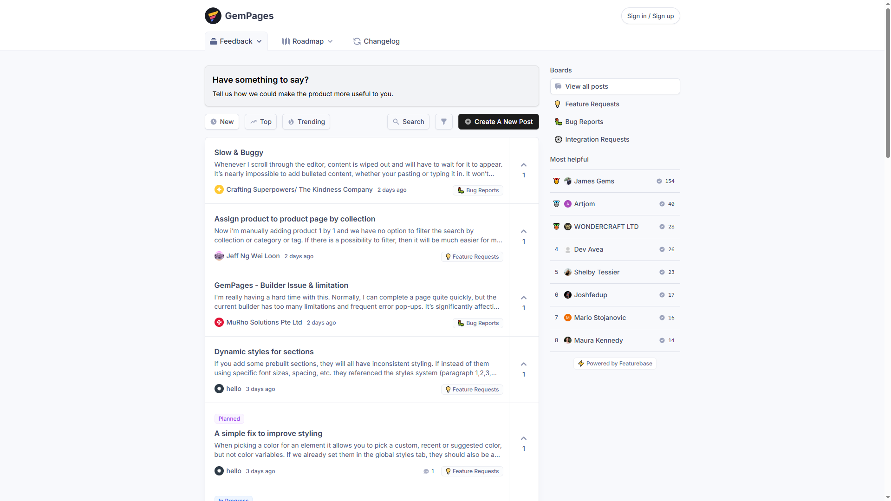Upvote Assign product to product page post
The image size is (891, 501).
point(524,232)
